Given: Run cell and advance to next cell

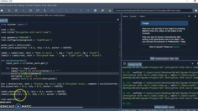Looking at the screenshot, I should click(38, 10).
